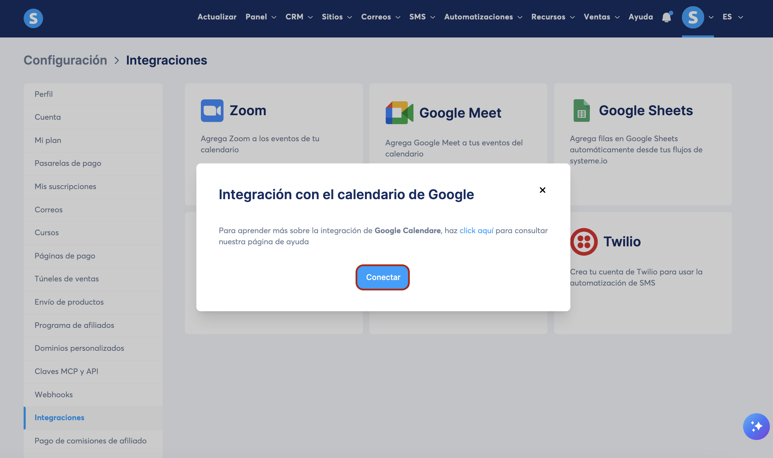Expand the Sitios dropdown menu
The image size is (773, 458).
(337, 17)
